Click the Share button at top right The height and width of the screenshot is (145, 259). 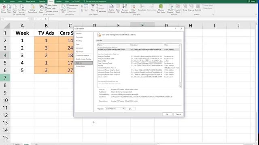click(x=251, y=2)
